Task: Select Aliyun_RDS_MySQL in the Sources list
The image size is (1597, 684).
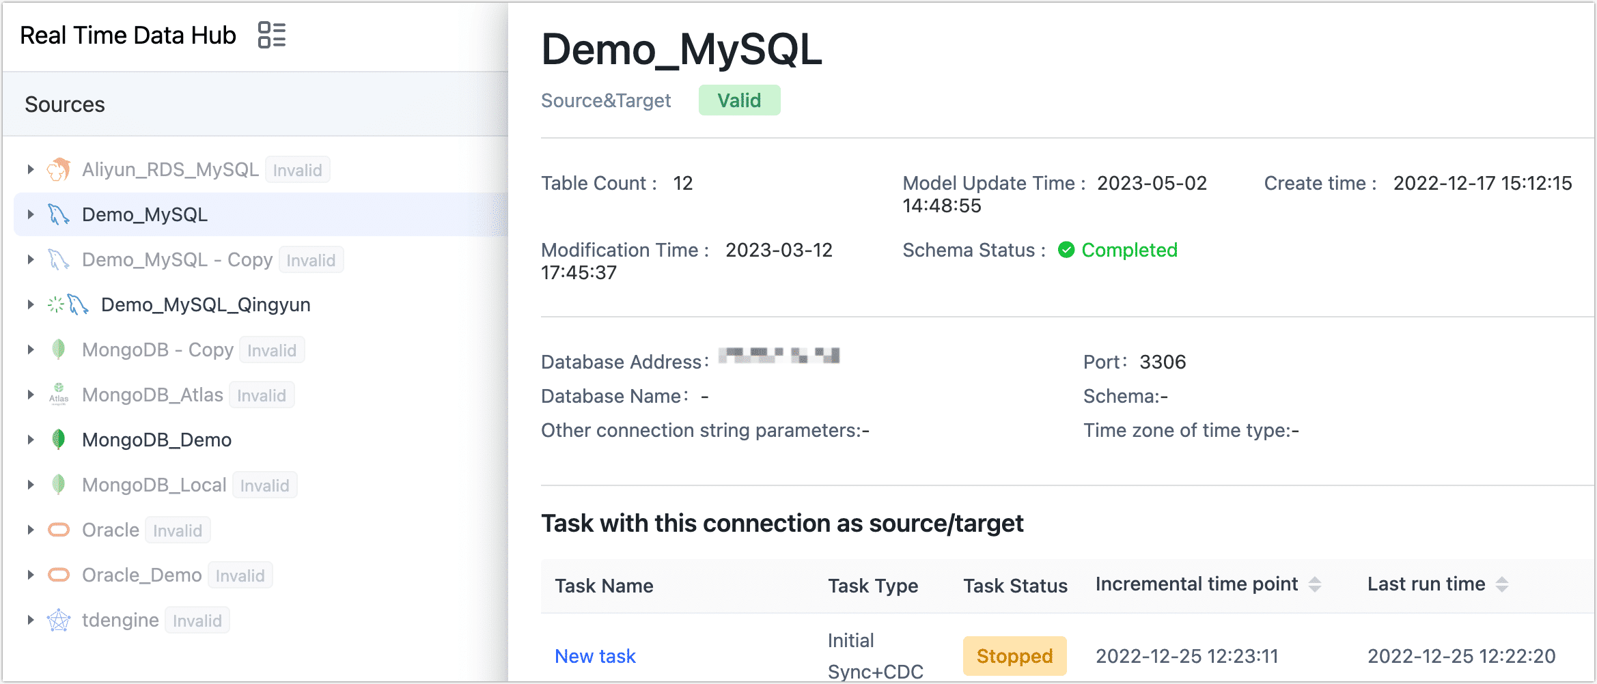Action: [x=170, y=169]
